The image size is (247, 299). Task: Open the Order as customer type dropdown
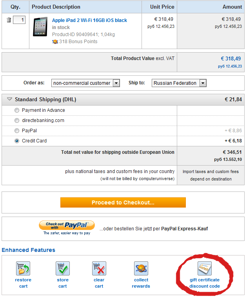85,83
